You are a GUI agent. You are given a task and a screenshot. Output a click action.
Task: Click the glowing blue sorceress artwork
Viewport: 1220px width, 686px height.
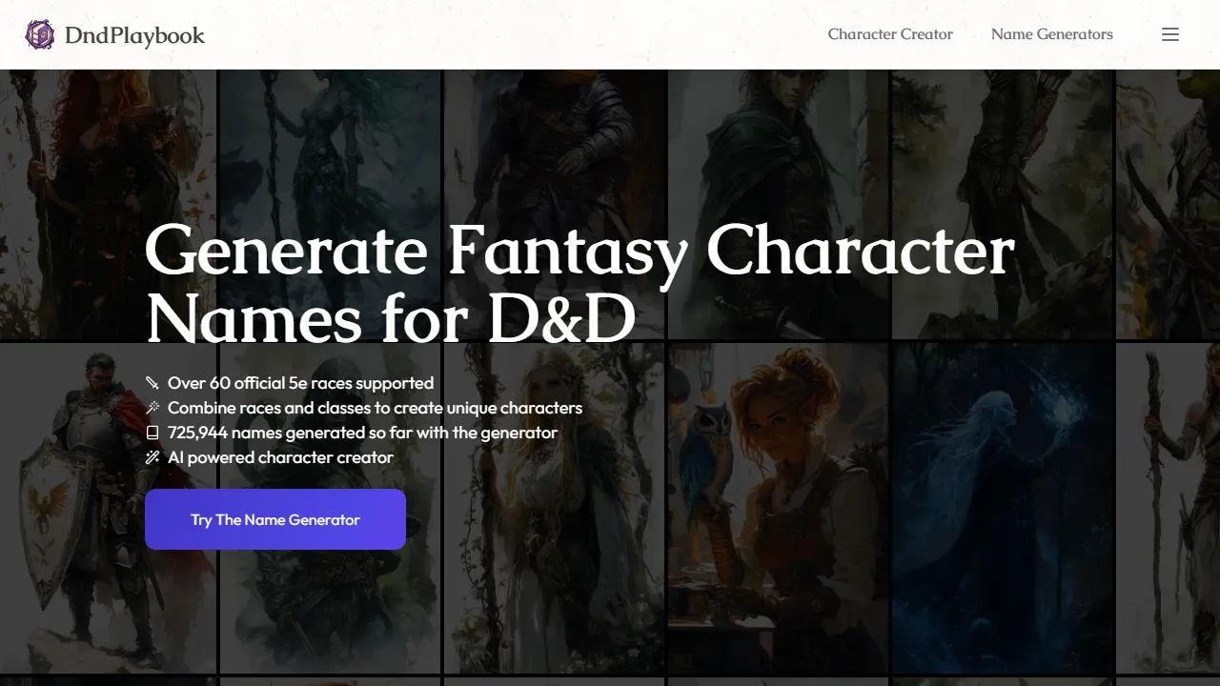click(x=1001, y=505)
